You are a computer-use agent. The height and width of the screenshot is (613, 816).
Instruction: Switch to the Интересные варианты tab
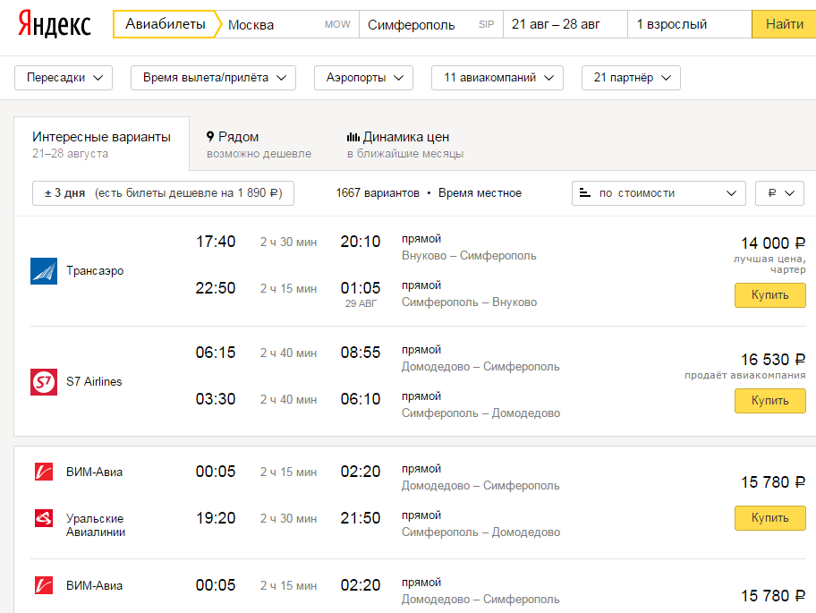(101, 143)
